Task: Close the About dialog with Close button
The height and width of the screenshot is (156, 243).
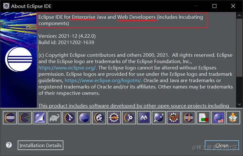Action: (222, 145)
